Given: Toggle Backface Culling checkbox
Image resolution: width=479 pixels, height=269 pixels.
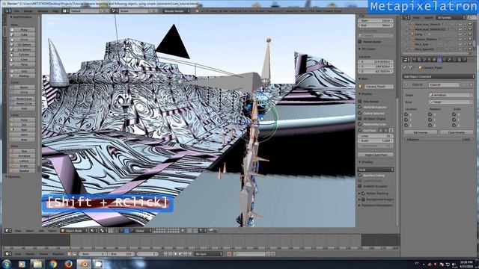Looking at the screenshot, I should (x=360, y=176).
